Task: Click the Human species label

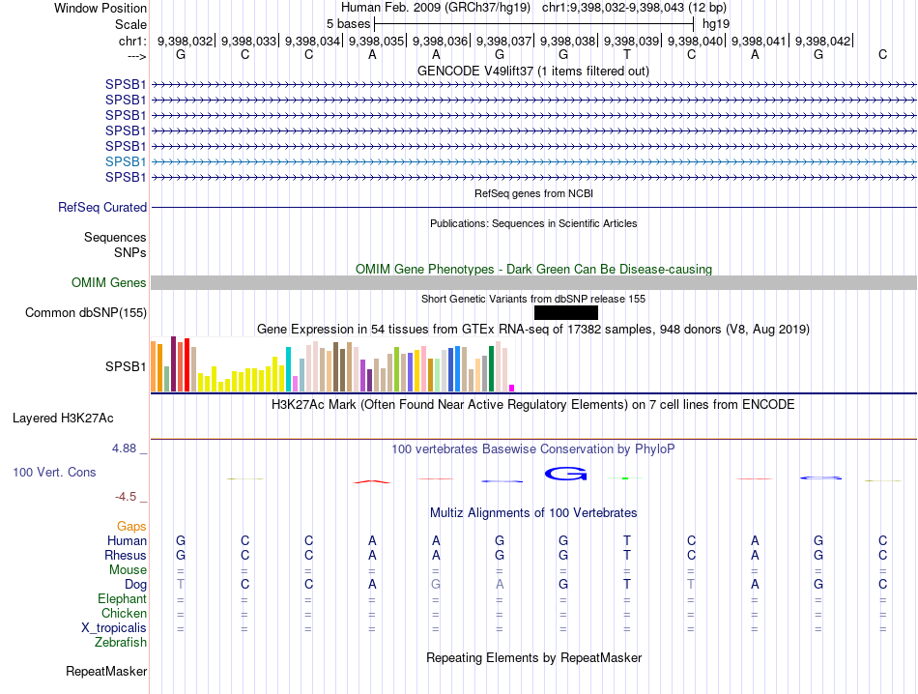Action: (x=127, y=540)
